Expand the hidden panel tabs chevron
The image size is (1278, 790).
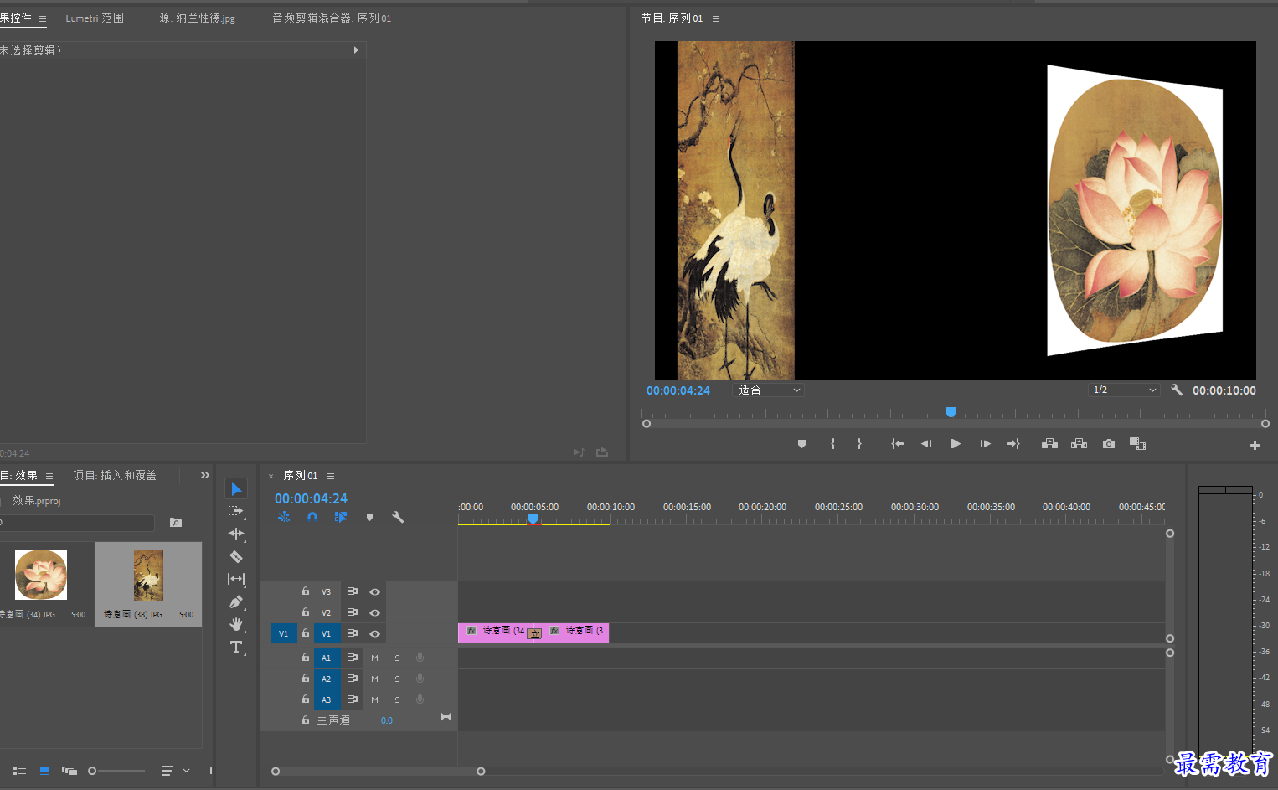tap(205, 475)
